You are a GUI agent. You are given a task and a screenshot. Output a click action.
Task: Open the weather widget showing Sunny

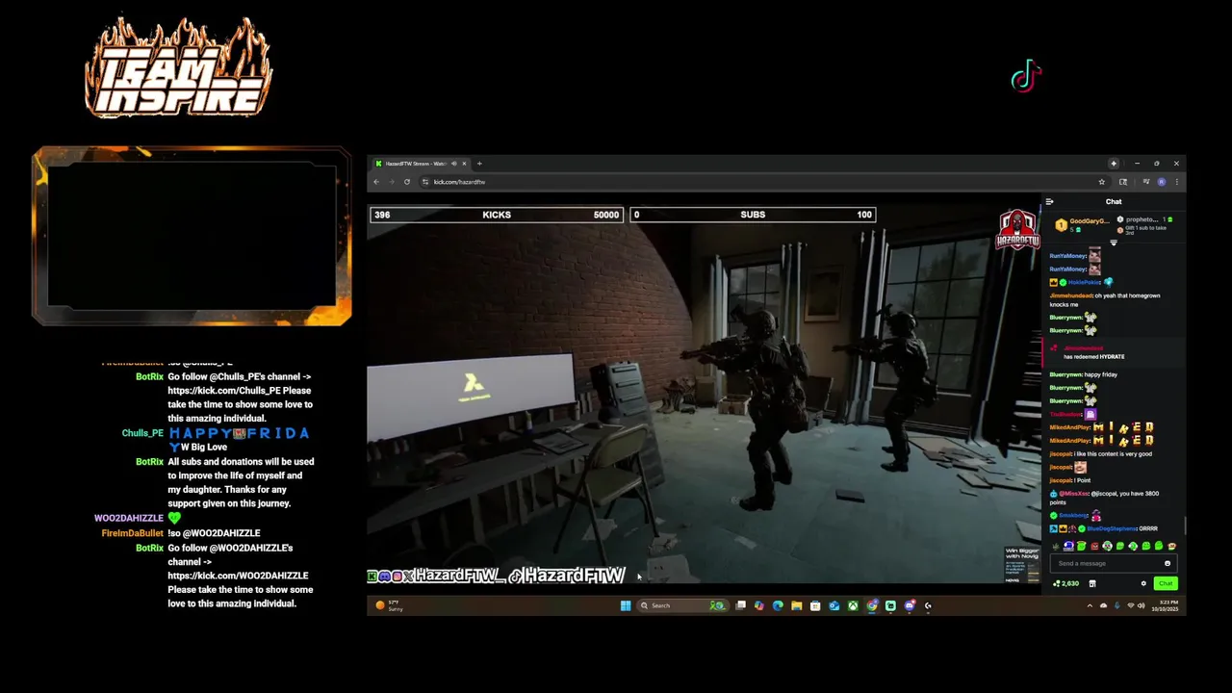[x=390, y=605]
